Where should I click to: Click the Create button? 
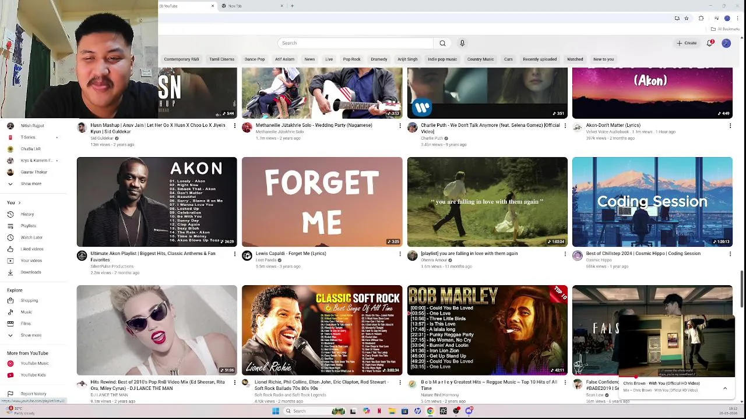click(687, 43)
